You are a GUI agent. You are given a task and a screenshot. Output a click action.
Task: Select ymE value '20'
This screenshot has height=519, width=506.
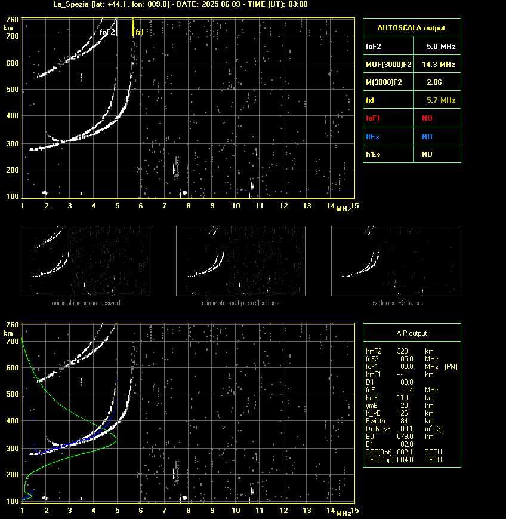coord(404,406)
